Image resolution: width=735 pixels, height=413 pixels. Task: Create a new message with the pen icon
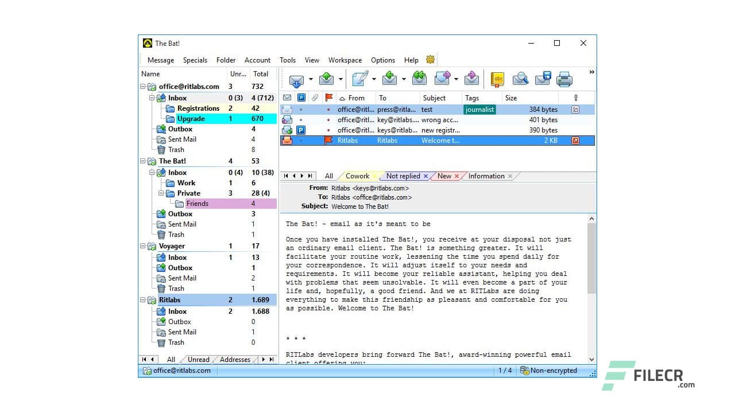click(360, 79)
